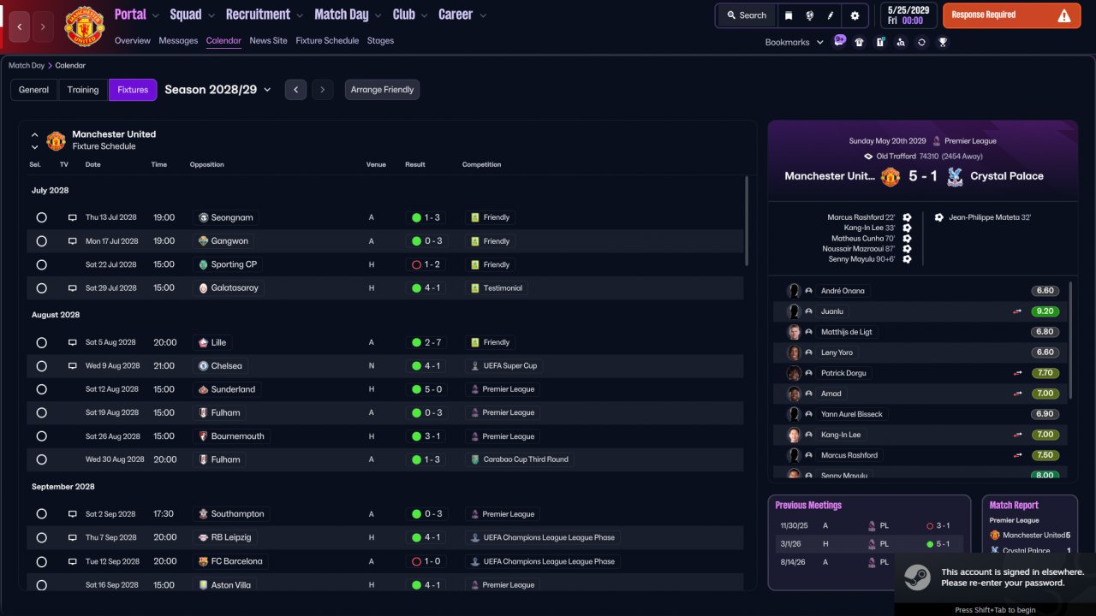Click the player ratings list scrollbar
The width and height of the screenshot is (1096, 616).
point(1070,341)
